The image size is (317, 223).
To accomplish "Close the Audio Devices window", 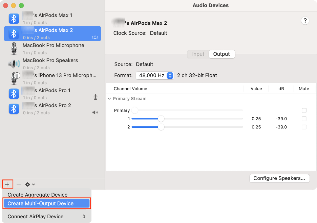I will (x=6, y=5).
